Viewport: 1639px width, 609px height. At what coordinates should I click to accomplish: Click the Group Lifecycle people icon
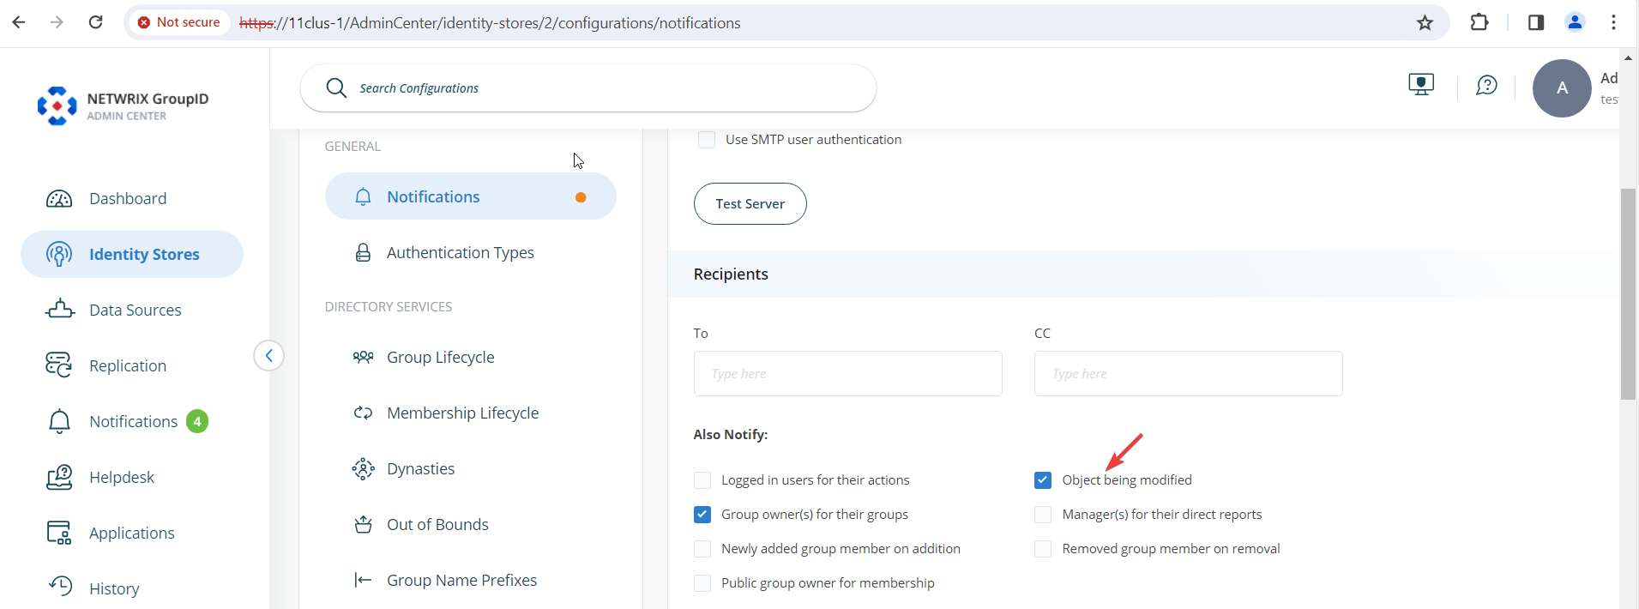[363, 356]
